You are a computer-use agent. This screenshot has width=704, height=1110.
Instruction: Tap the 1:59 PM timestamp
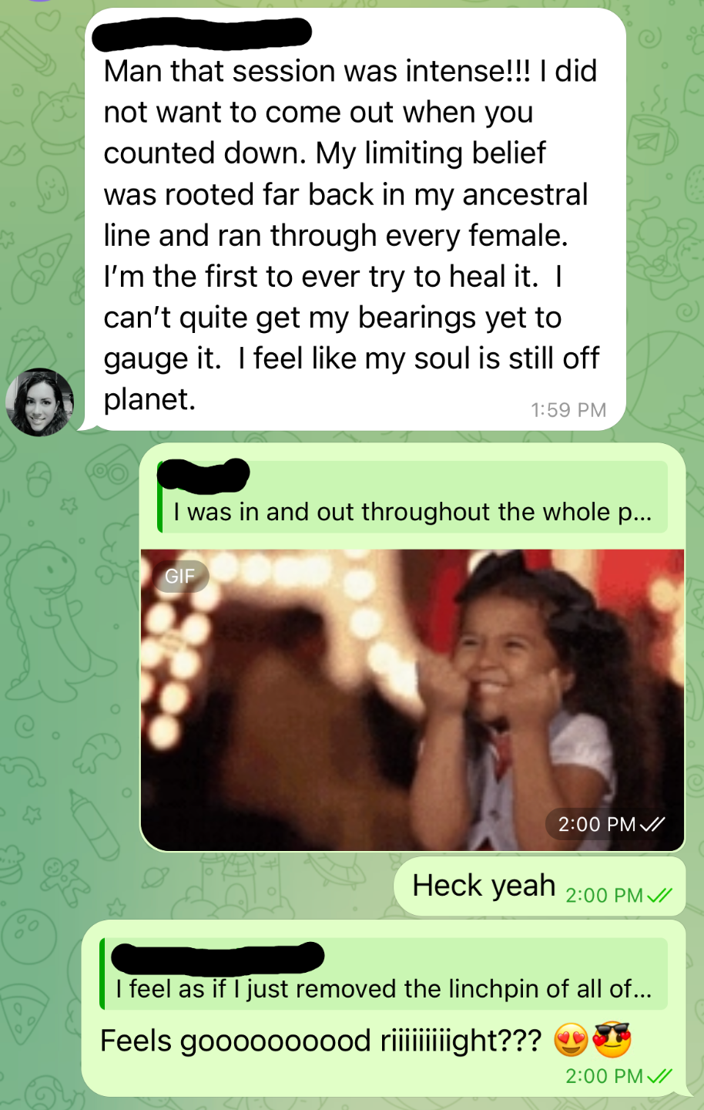pos(568,410)
